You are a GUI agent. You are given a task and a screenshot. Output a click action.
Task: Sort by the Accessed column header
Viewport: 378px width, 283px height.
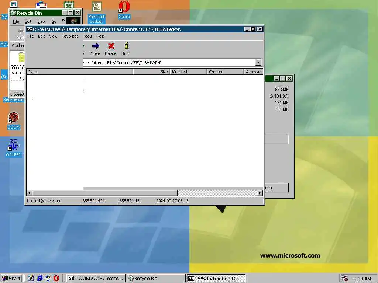(253, 72)
